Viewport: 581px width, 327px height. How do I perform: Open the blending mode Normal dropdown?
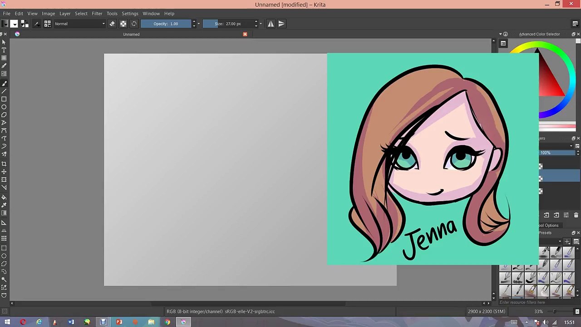point(80,24)
